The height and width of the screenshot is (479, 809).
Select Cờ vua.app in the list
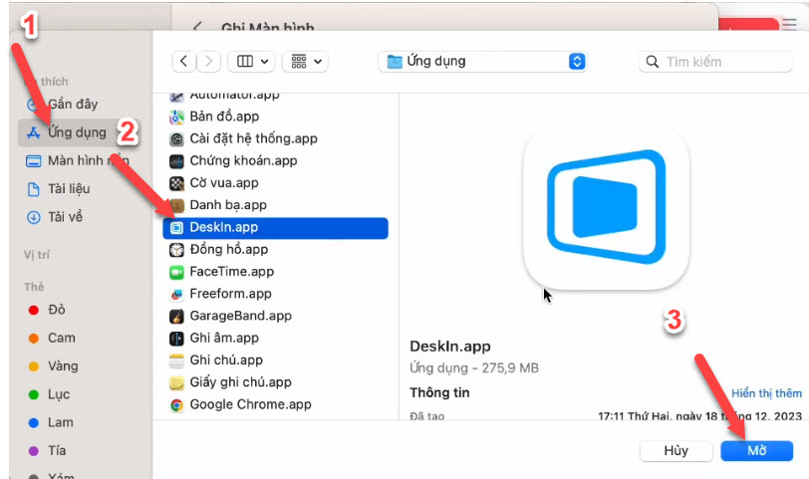tap(276, 183)
